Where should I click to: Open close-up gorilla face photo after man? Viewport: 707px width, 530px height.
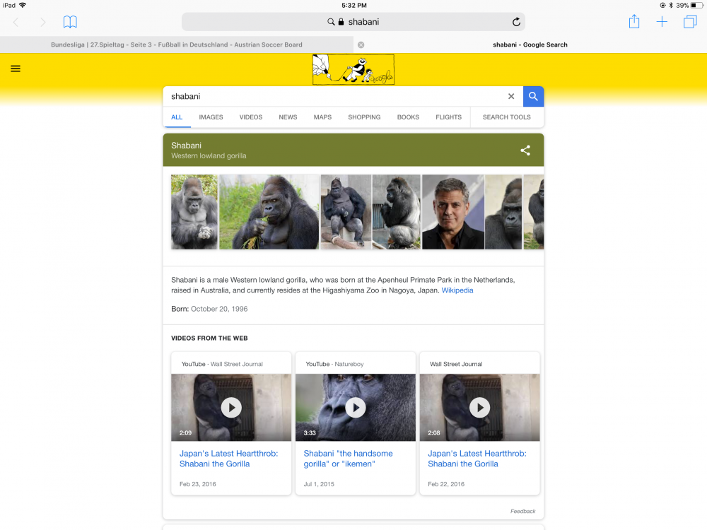pyautogui.click(x=503, y=212)
